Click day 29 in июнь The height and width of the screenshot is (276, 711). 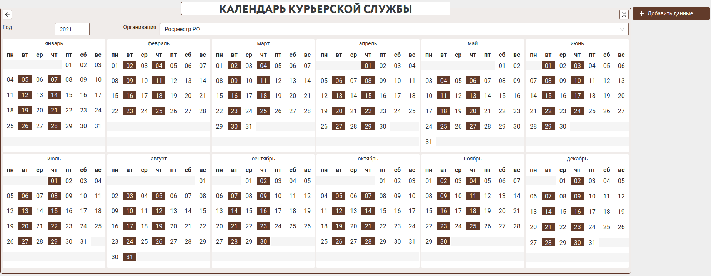point(548,126)
